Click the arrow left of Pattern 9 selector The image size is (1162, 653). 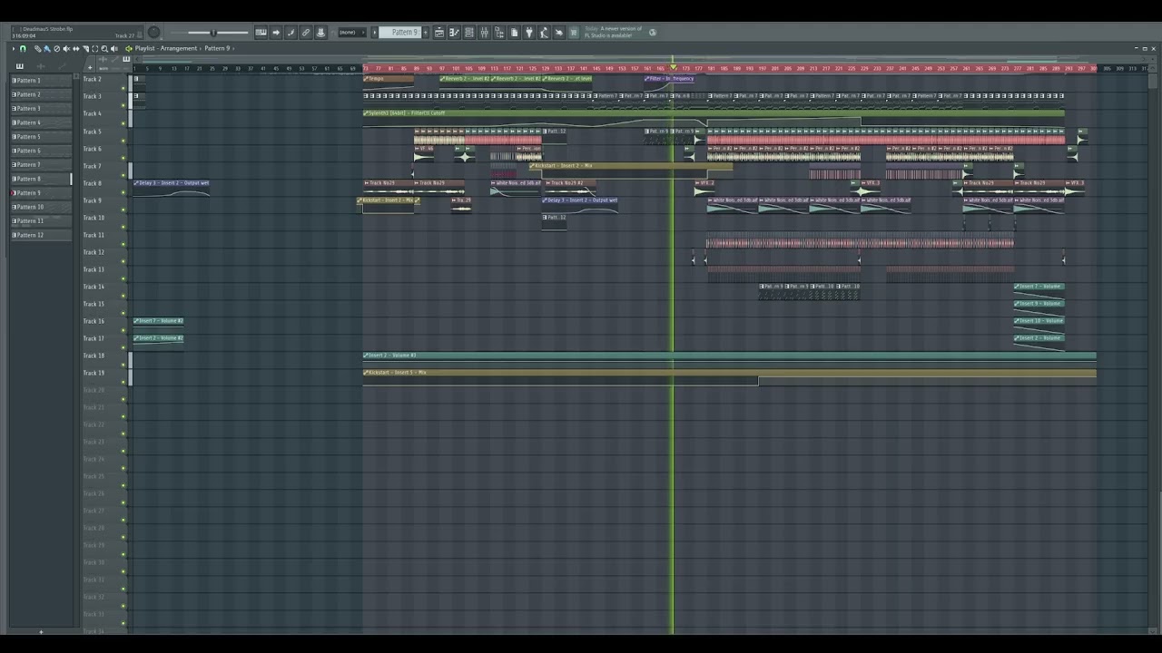click(374, 32)
